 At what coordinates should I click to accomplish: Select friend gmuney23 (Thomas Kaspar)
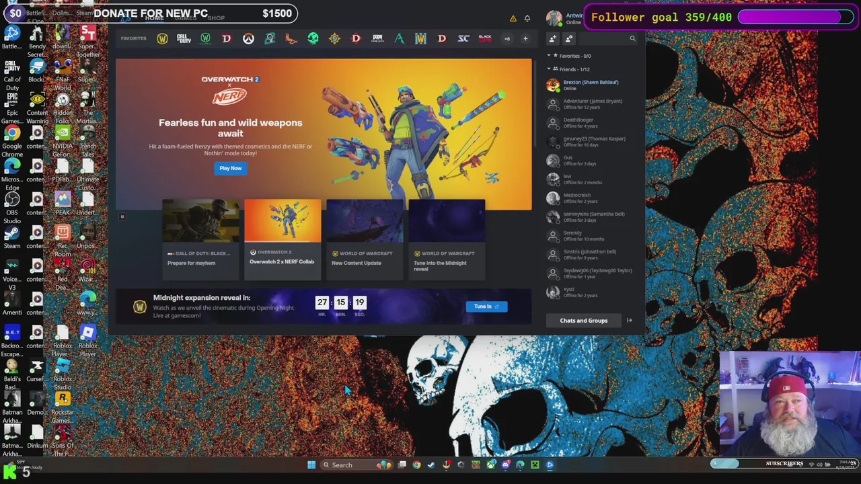coord(591,142)
